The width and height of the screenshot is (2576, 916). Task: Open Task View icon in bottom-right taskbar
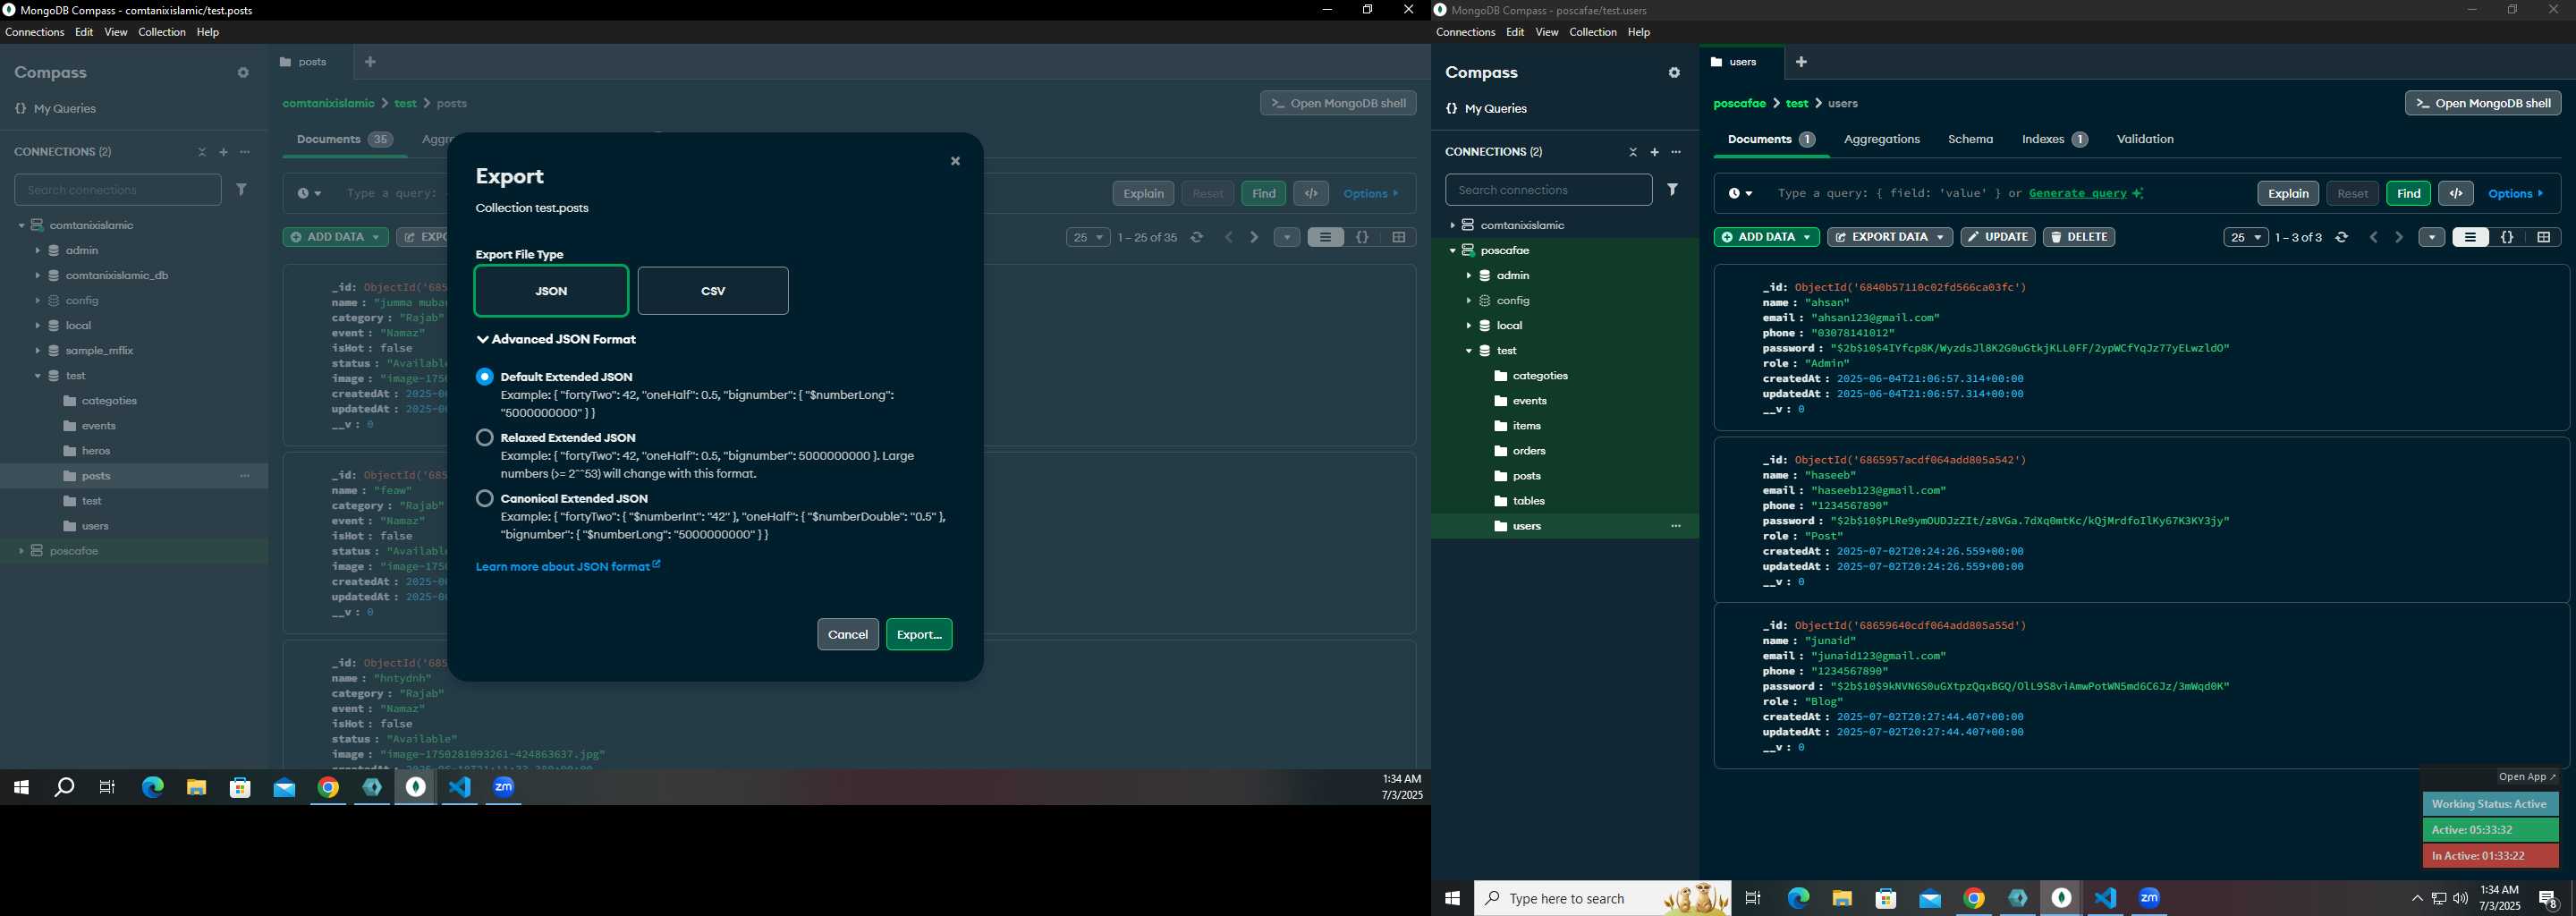click(x=1753, y=899)
